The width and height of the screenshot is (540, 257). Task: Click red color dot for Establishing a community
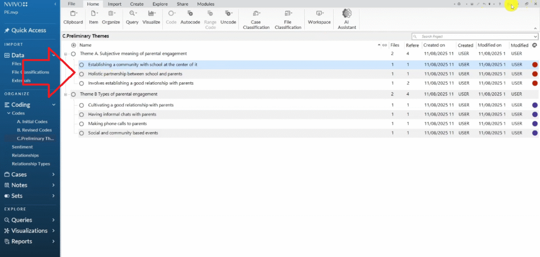pos(535,64)
